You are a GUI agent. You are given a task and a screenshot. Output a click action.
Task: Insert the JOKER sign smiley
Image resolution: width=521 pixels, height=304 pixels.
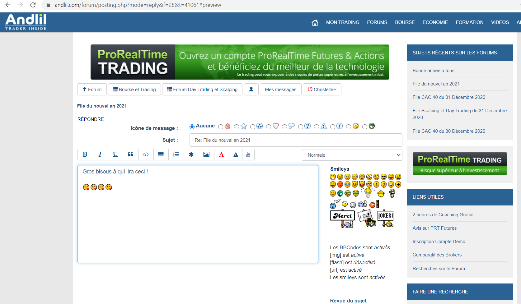coord(385,219)
